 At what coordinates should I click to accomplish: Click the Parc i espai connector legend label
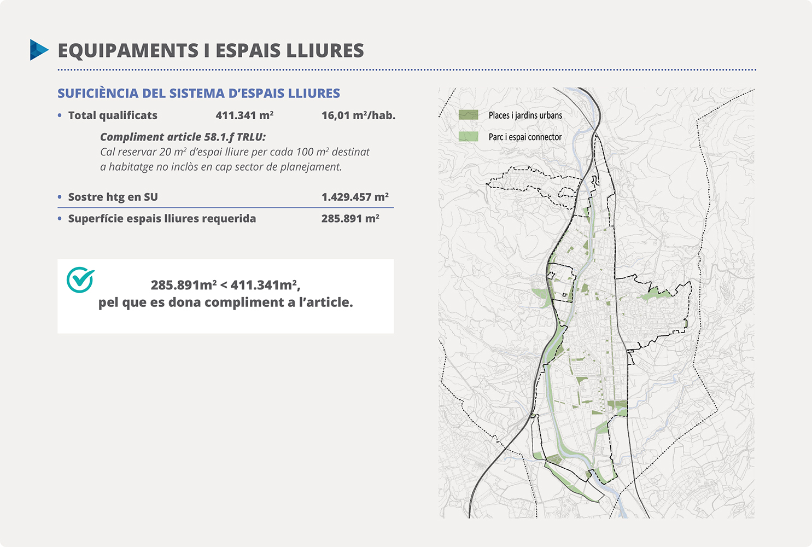[x=525, y=137]
